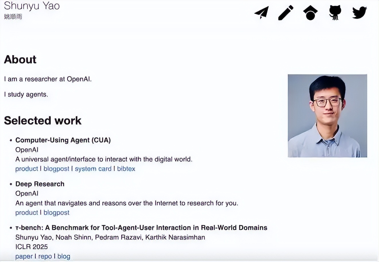The image size is (379, 262).
Task: Visit the GitHub octocat icon
Action: 335,13
